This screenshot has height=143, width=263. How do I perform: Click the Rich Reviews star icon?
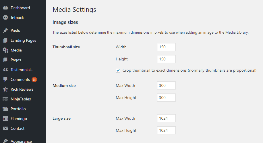[x=5, y=89]
